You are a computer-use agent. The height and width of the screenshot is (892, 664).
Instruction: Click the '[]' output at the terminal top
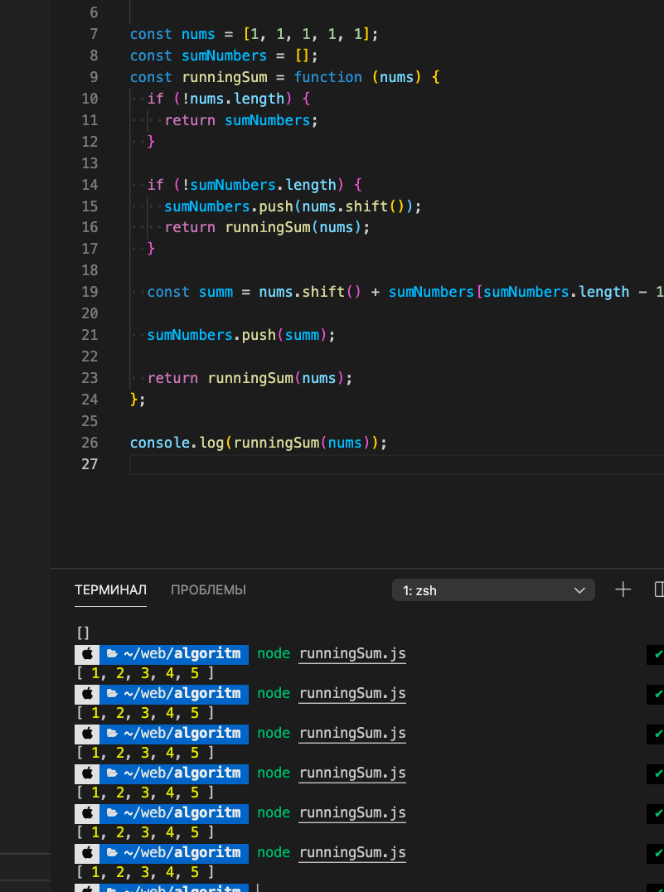pyautogui.click(x=83, y=633)
